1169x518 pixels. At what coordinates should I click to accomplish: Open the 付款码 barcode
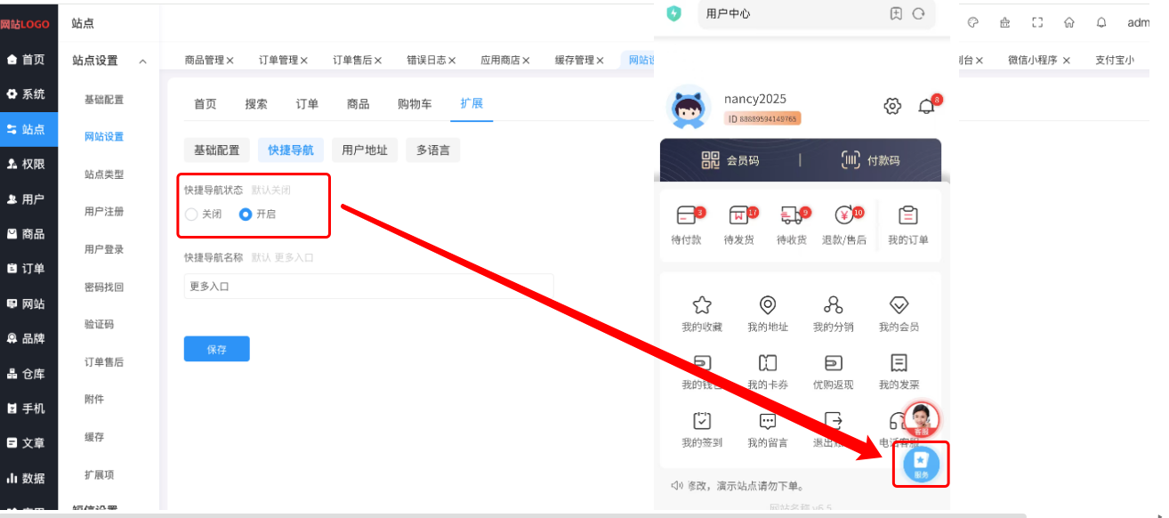tap(870, 160)
